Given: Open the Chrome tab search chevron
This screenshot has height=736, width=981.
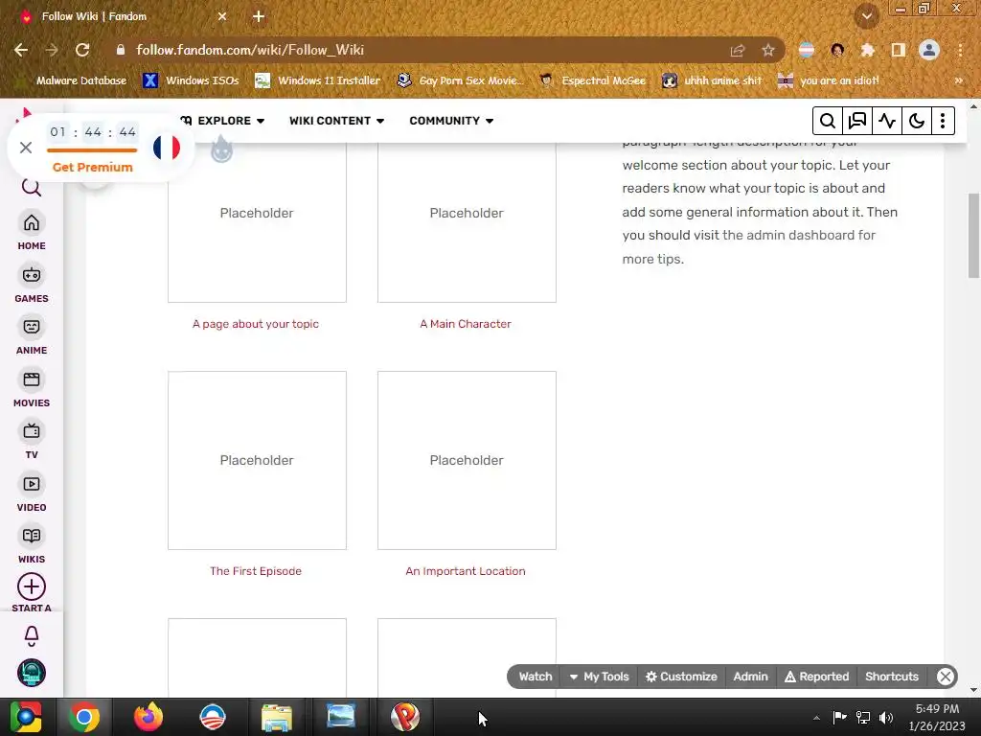Looking at the screenshot, I should click(867, 16).
